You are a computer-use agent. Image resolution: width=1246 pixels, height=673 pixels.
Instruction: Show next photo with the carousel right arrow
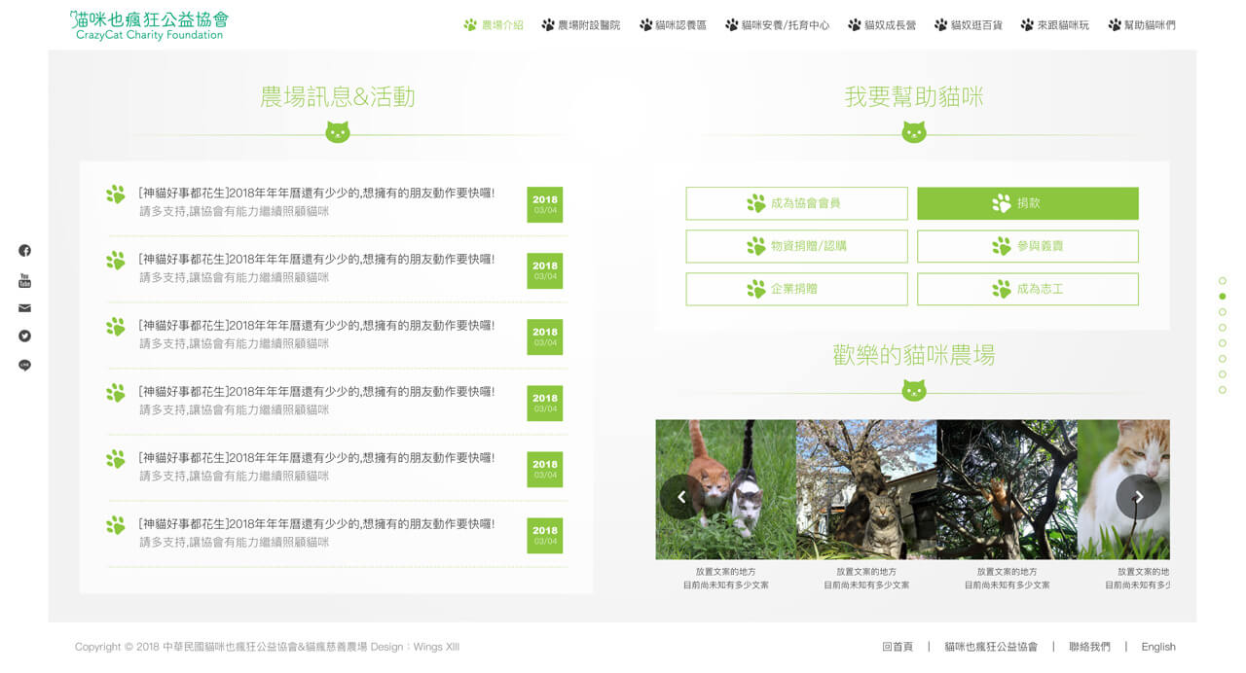coord(1138,497)
